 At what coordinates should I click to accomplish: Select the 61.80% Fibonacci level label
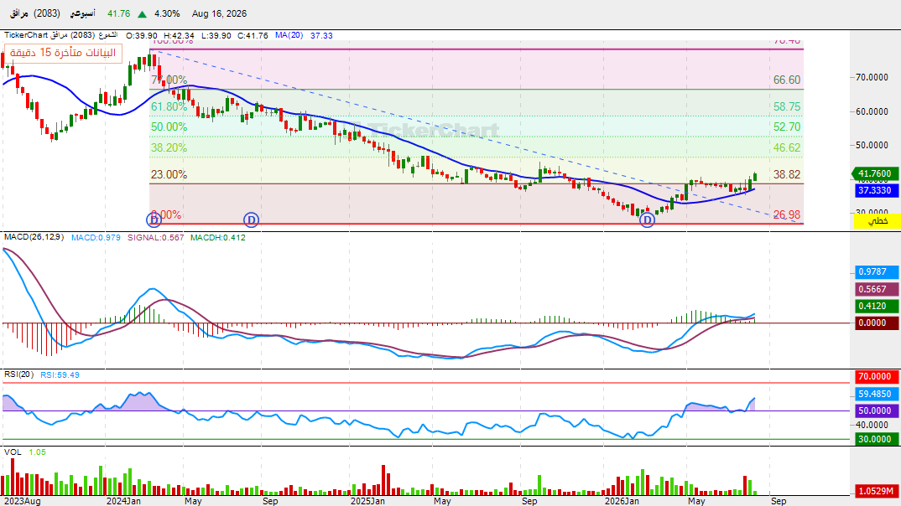tap(169, 106)
